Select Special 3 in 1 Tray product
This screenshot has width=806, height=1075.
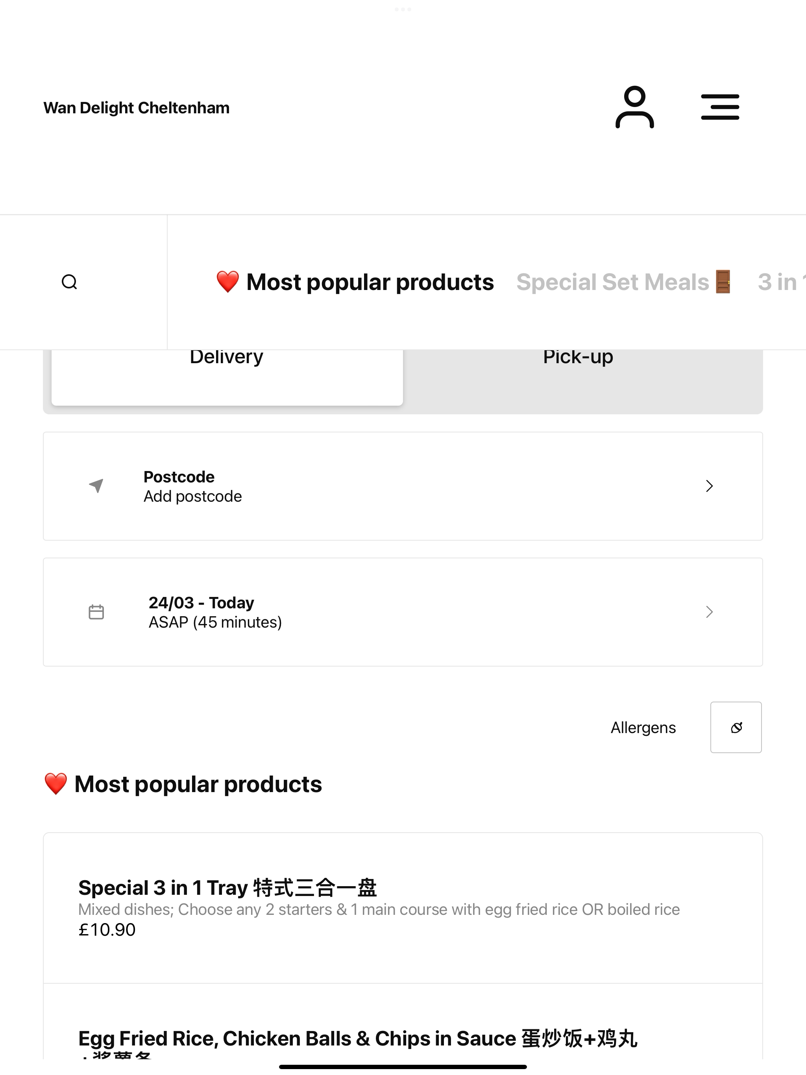[x=403, y=908]
